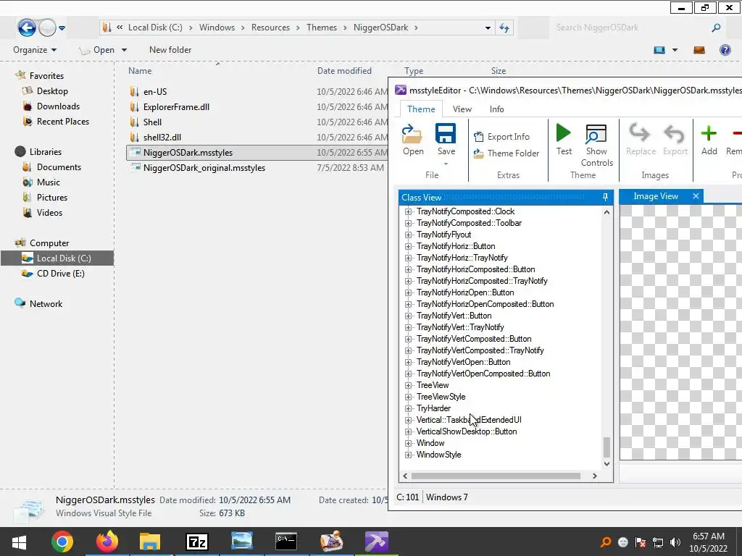Click the Action Center flag tray icon

[x=641, y=542]
